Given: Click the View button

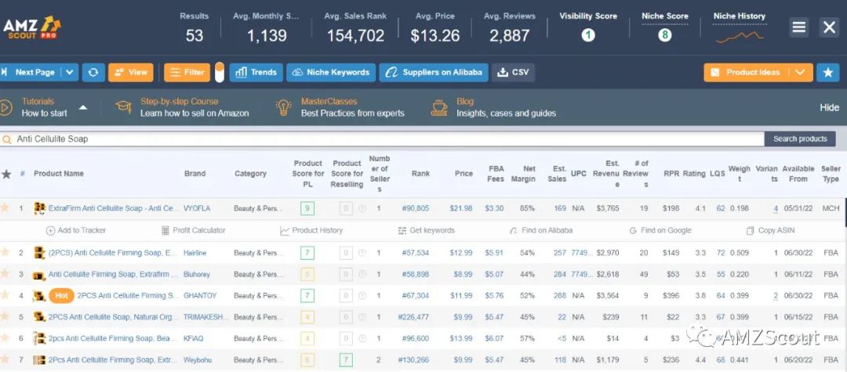Looking at the screenshot, I should (131, 72).
